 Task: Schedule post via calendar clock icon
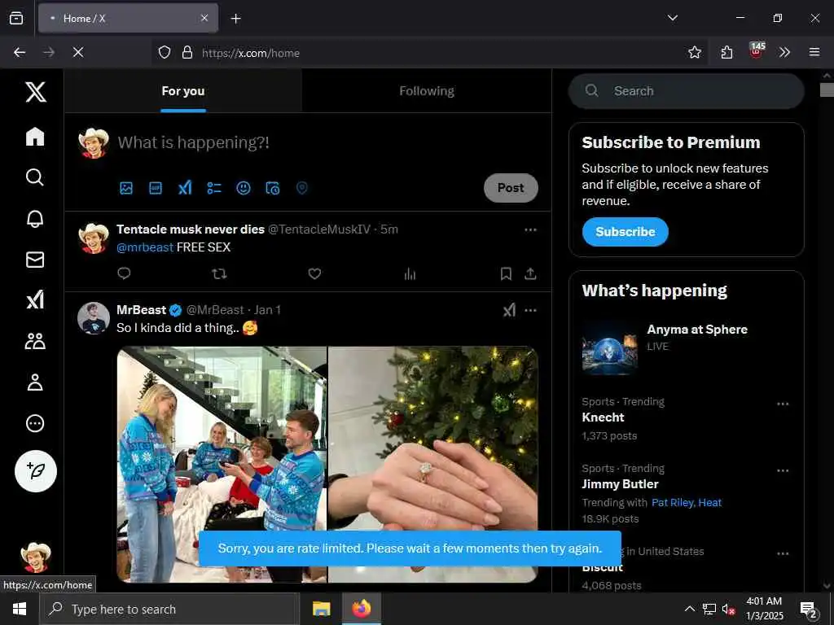coord(272,188)
